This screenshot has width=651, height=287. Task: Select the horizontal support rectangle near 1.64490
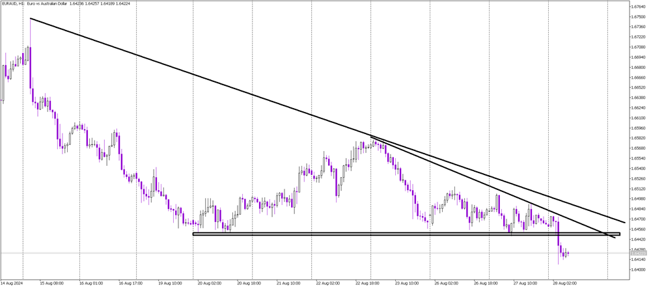[406, 234]
